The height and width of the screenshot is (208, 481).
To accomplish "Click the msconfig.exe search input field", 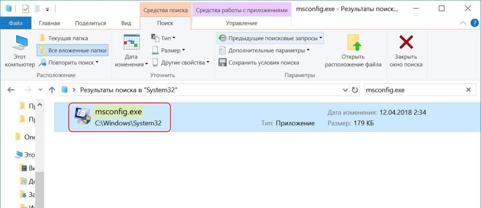I will pyautogui.click(x=412, y=89).
